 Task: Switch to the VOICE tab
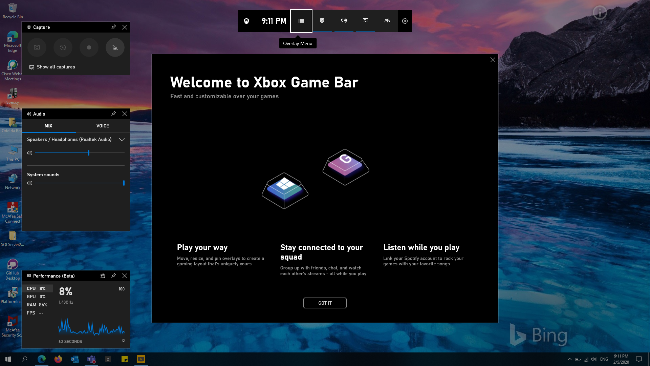pyautogui.click(x=103, y=126)
